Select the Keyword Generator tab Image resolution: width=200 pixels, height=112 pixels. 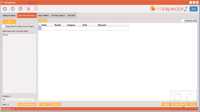[27, 15]
